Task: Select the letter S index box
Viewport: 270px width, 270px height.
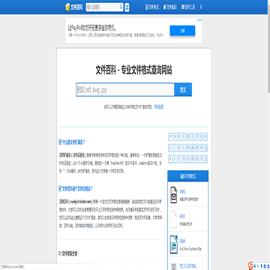Action: [x=175, y=159]
